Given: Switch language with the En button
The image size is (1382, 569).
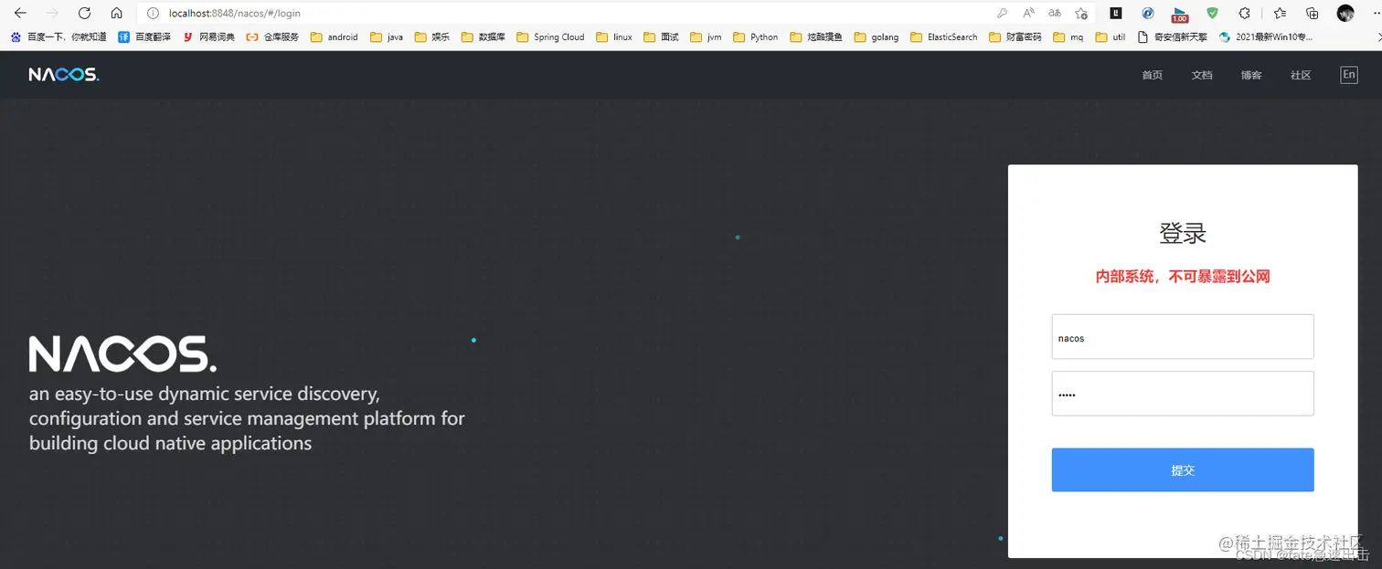Looking at the screenshot, I should pyautogui.click(x=1349, y=75).
